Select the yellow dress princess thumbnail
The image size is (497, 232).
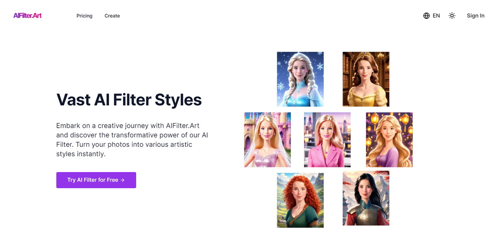tap(366, 79)
